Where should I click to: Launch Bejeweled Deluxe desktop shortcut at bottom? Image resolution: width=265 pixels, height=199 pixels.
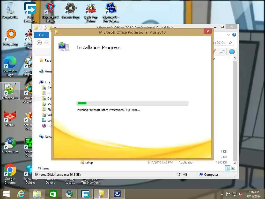click(x=30, y=174)
